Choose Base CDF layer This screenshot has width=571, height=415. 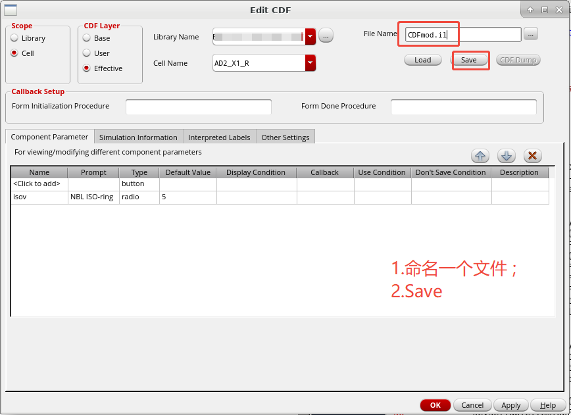click(x=87, y=38)
